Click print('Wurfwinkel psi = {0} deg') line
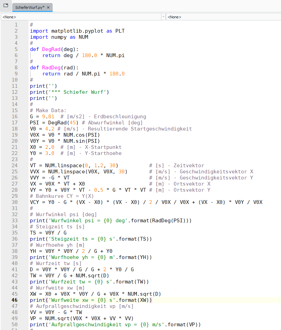This screenshot has width=281, height=330. [x=111, y=221]
